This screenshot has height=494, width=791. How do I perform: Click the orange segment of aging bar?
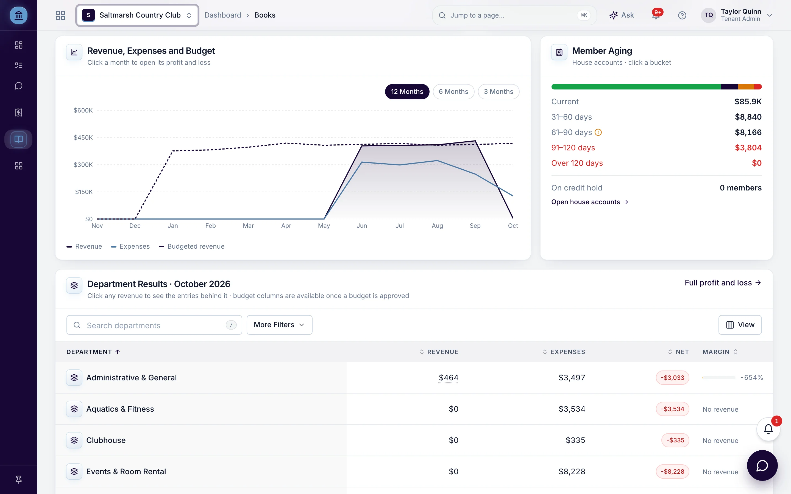(746, 86)
